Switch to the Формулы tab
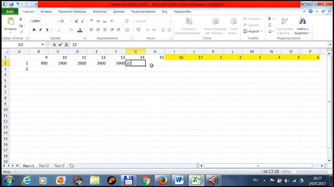334x187 pixels. click(100, 11)
